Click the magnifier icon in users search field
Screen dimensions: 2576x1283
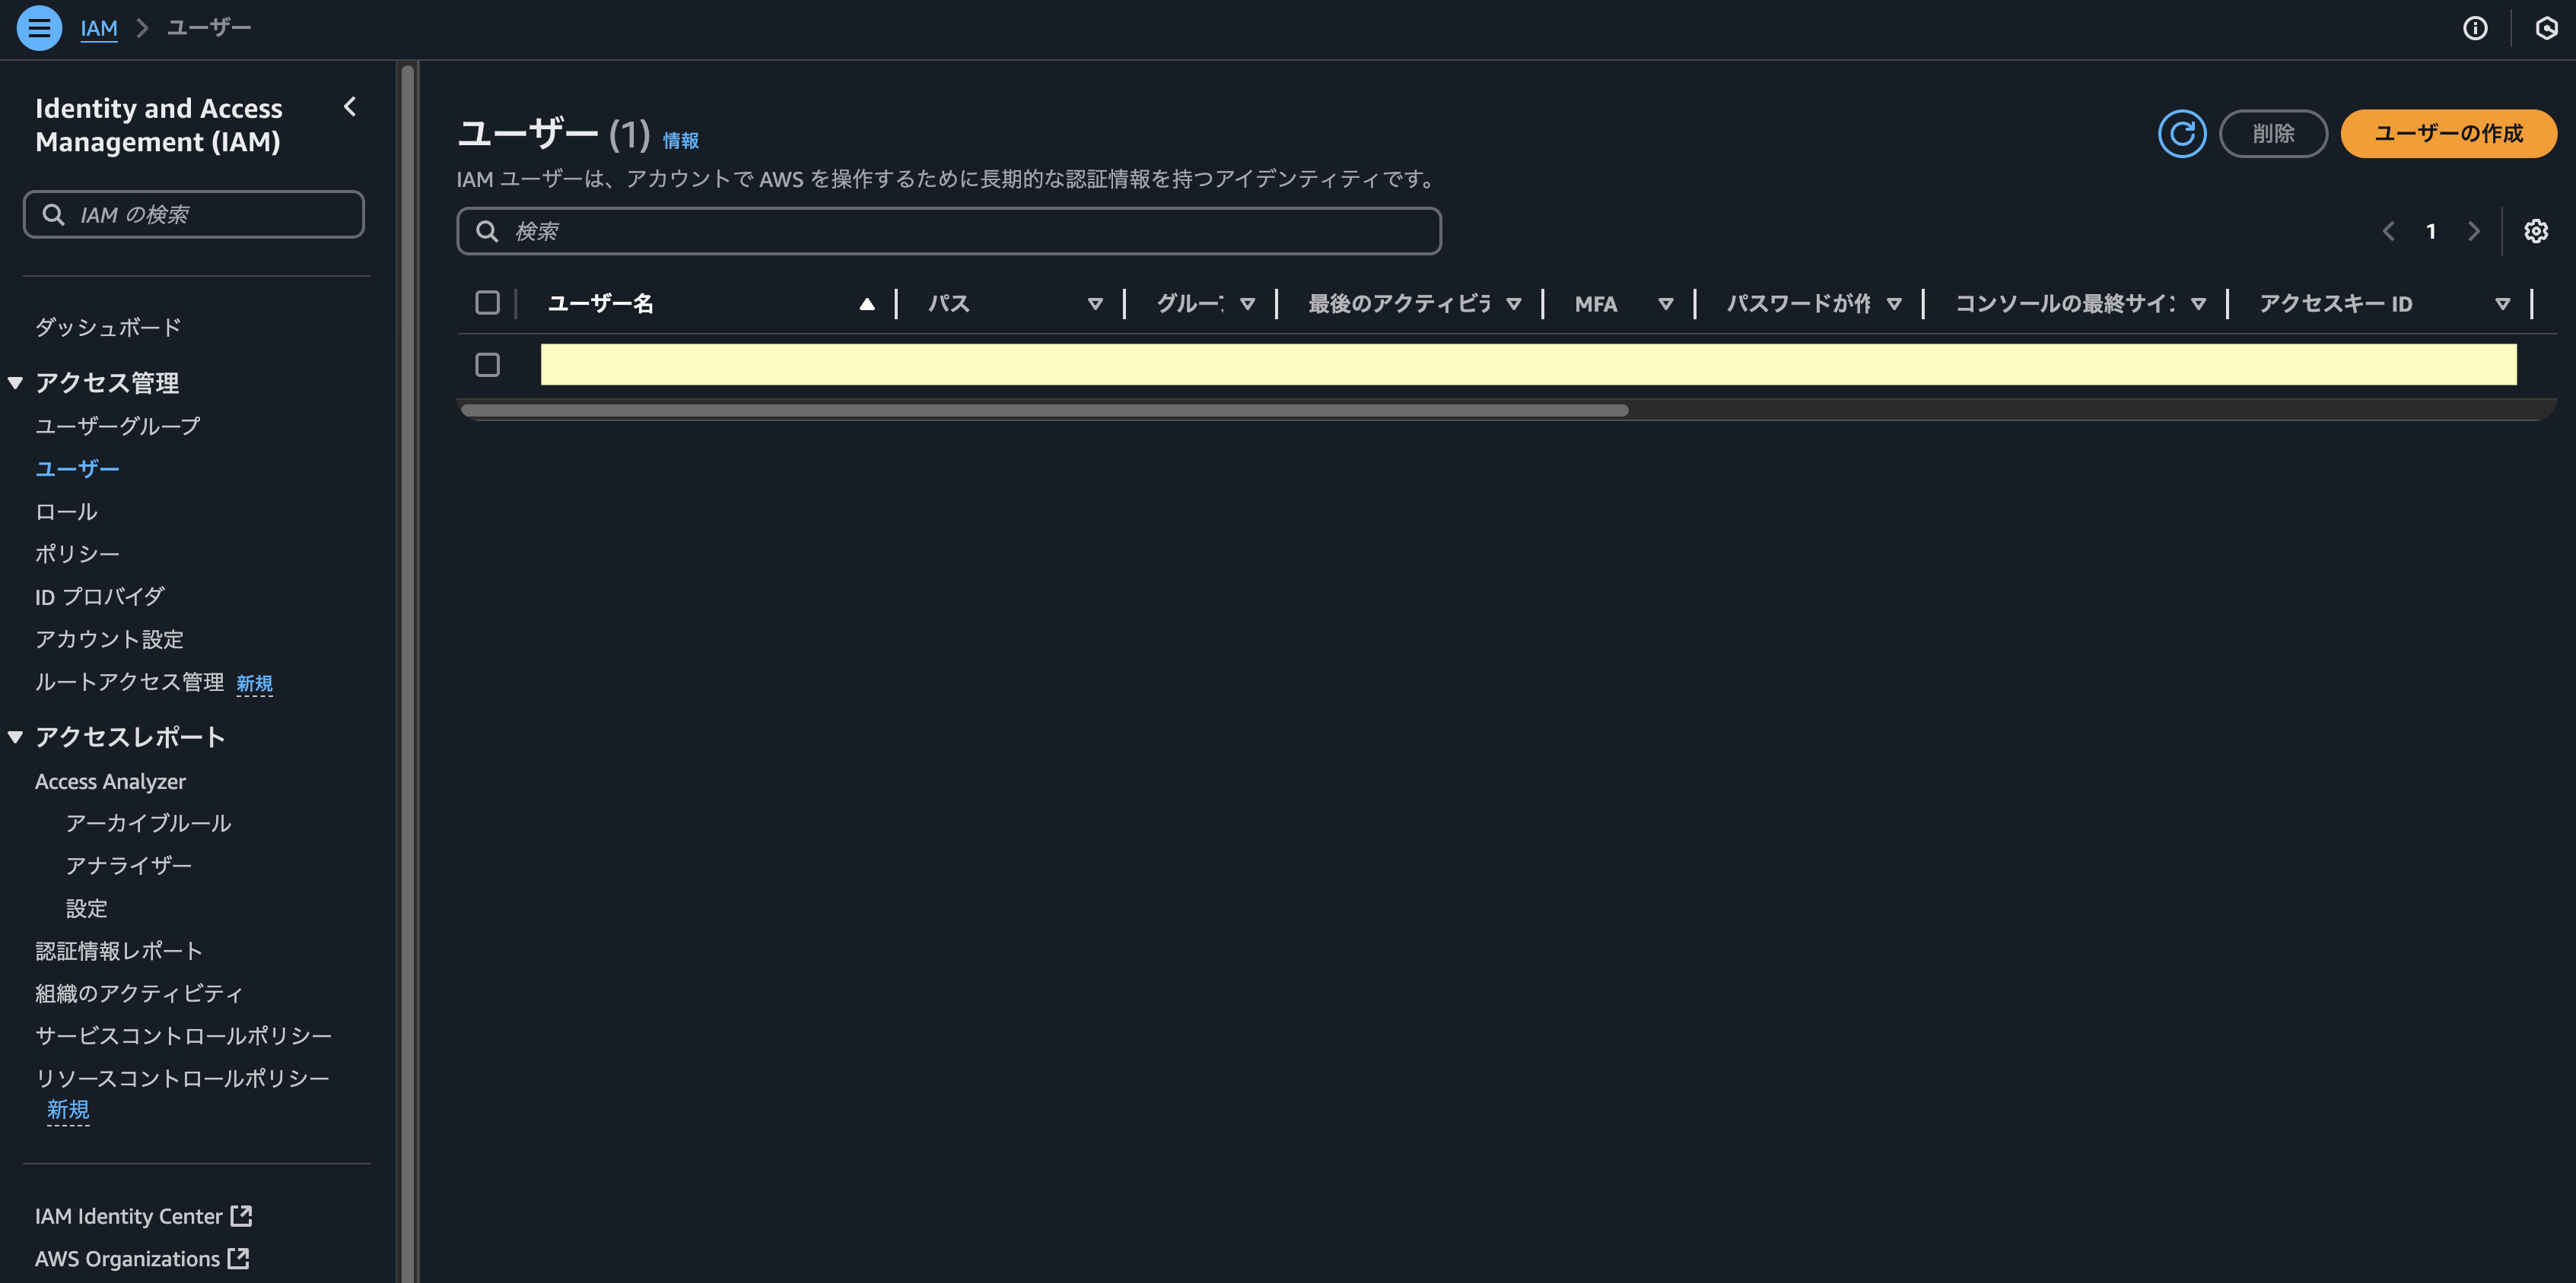tap(487, 232)
